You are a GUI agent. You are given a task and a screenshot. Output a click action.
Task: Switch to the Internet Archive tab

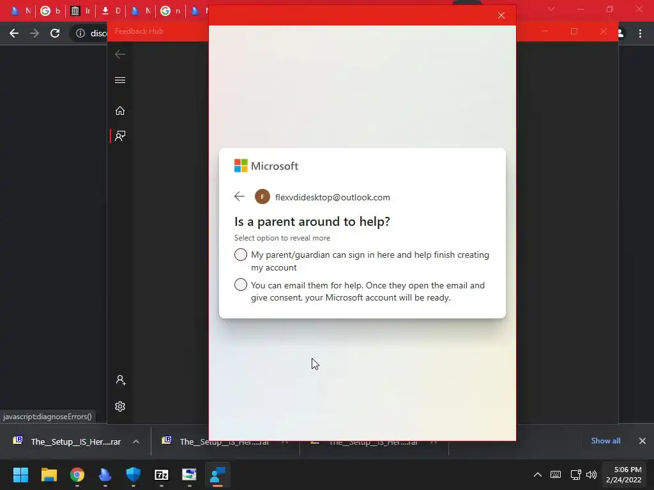point(80,11)
